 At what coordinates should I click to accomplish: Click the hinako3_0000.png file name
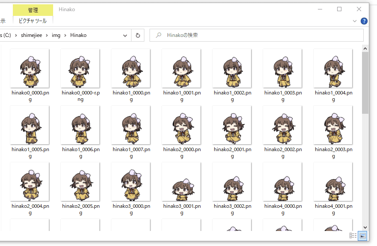tap(131, 209)
